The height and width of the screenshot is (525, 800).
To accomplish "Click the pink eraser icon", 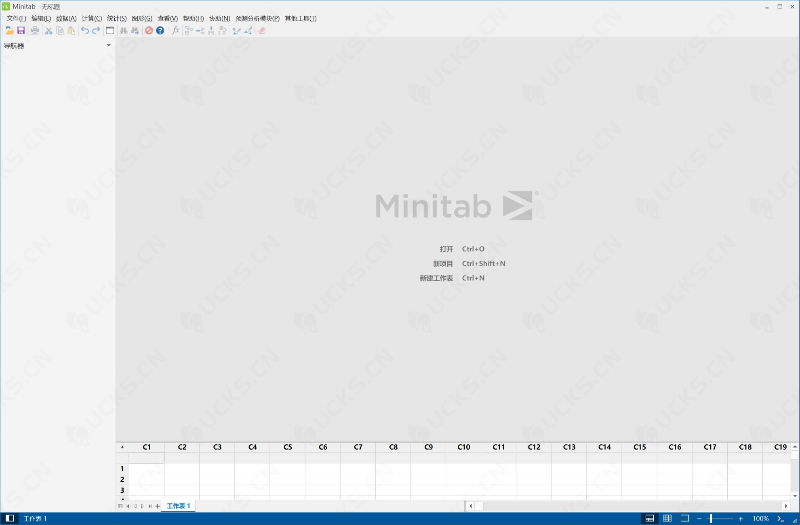I will pyautogui.click(x=262, y=31).
